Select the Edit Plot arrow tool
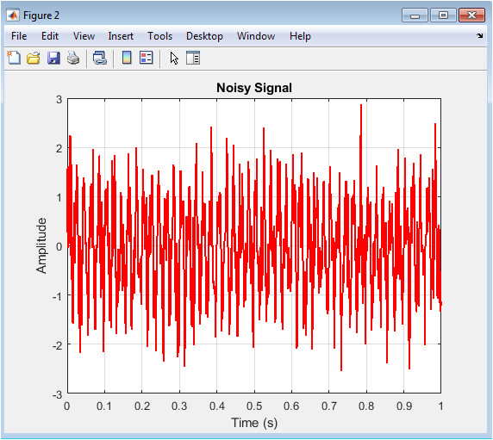This screenshot has height=440, width=493. [174, 59]
